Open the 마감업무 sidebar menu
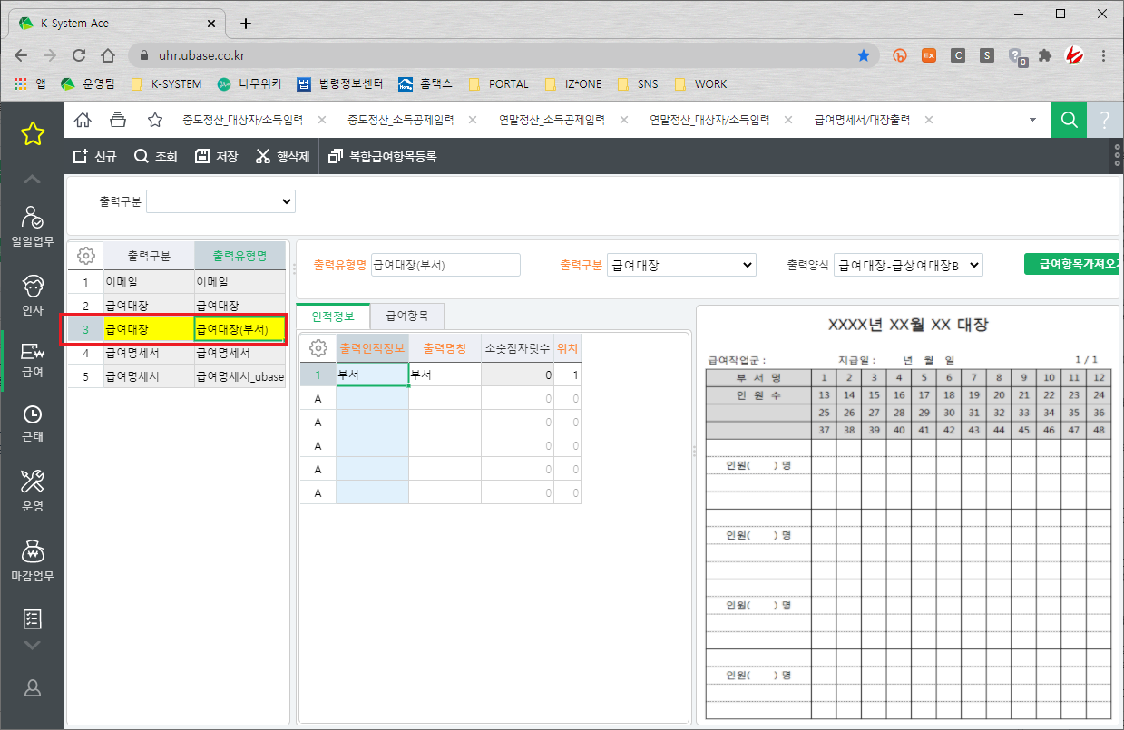This screenshot has height=730, width=1124. click(x=33, y=561)
